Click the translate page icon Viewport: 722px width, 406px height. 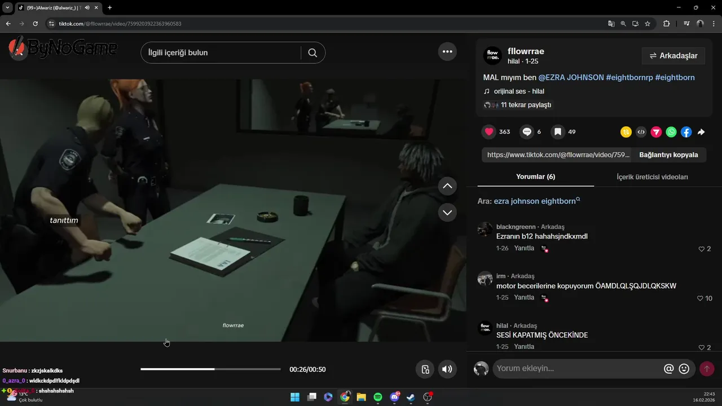(611, 24)
